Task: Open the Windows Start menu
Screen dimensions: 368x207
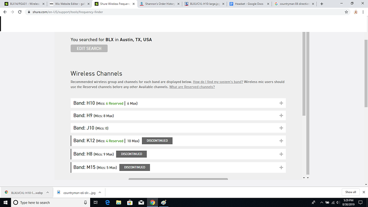Action: 5,202
